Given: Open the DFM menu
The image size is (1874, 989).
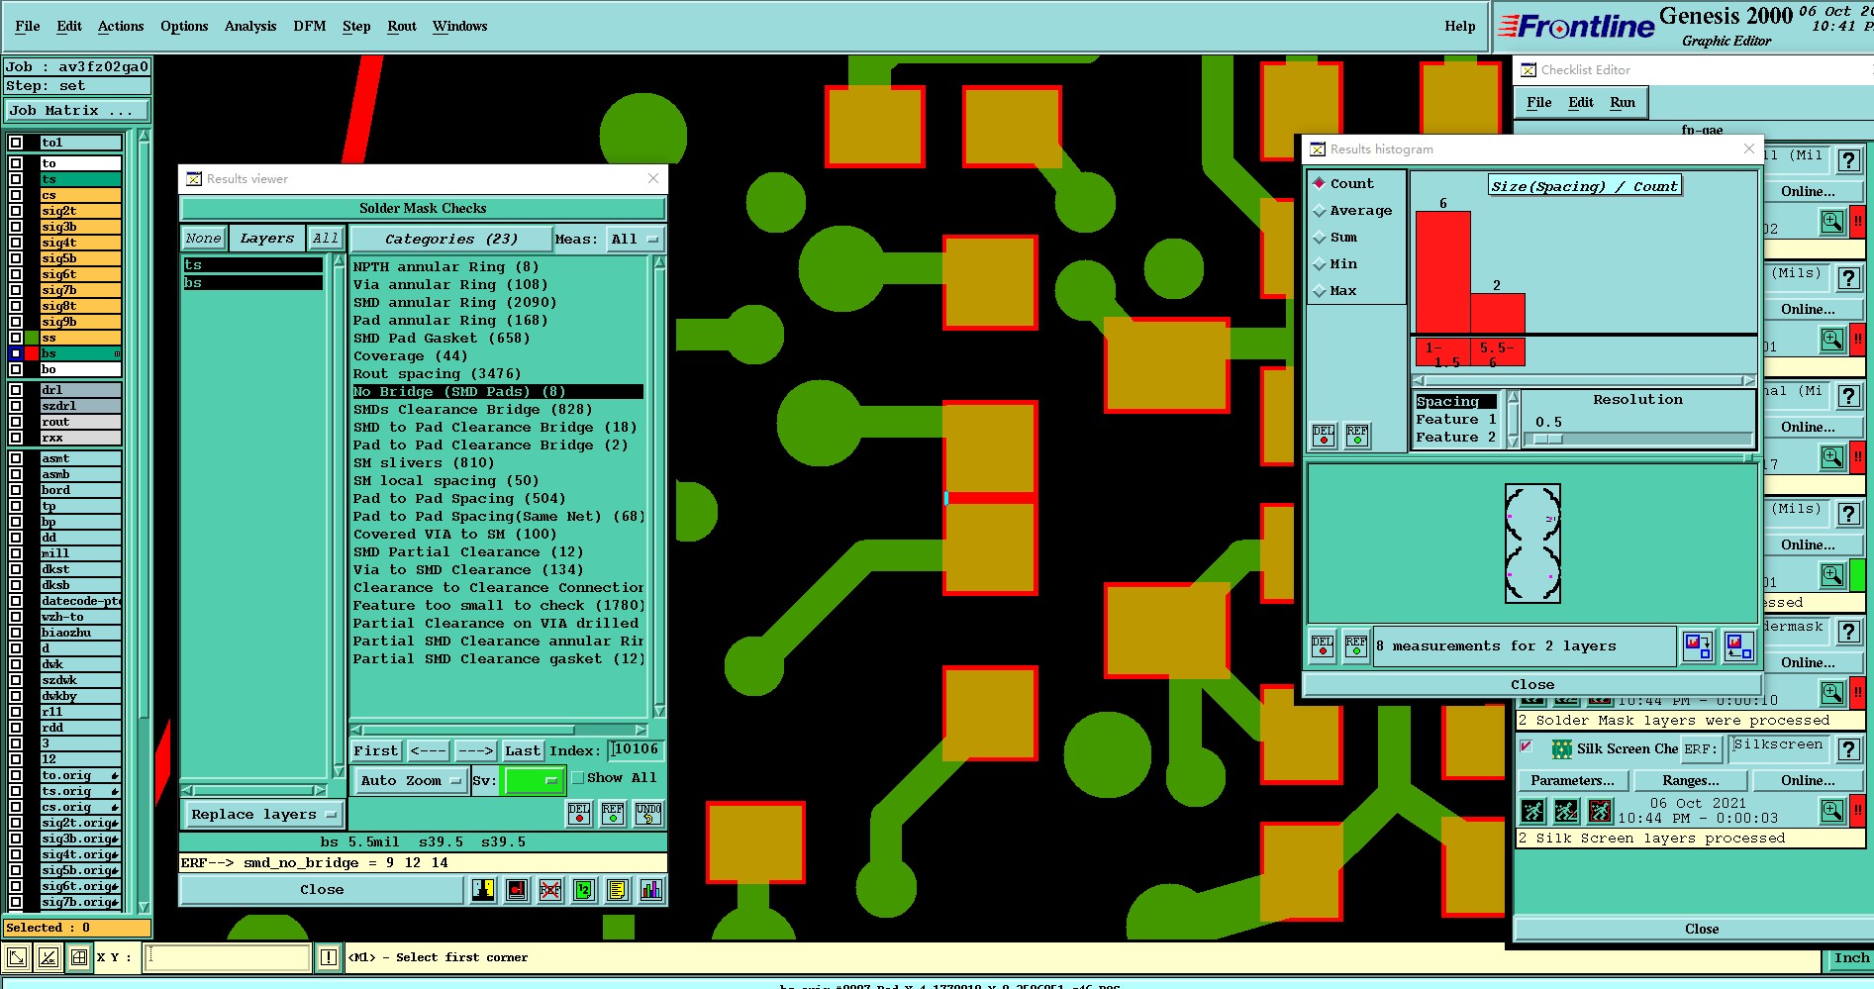Looking at the screenshot, I should pos(310,26).
